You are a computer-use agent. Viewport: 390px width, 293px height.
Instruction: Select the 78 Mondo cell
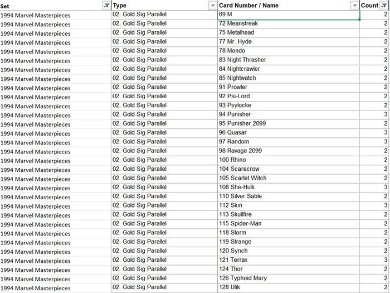coord(289,51)
